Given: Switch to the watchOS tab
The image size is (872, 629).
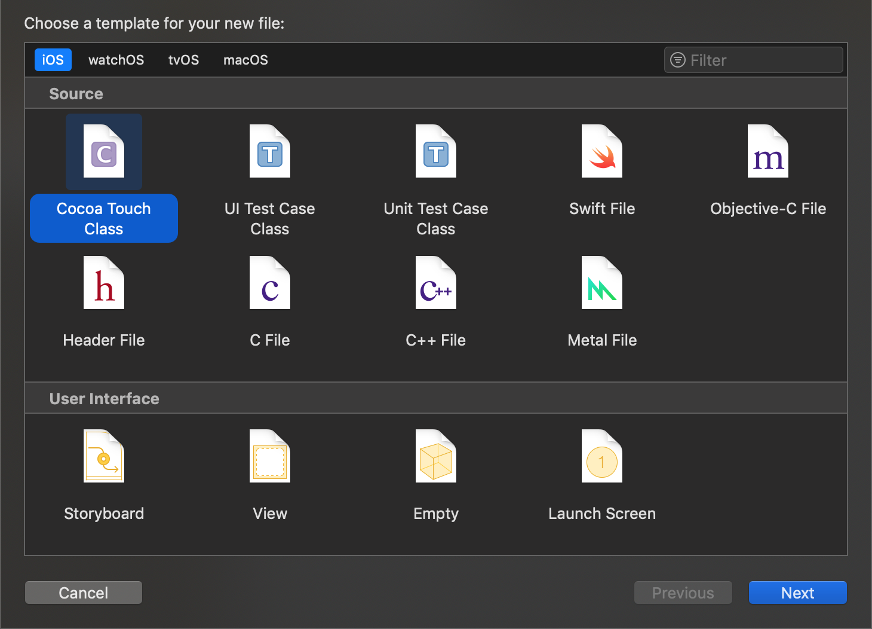Looking at the screenshot, I should (x=116, y=60).
